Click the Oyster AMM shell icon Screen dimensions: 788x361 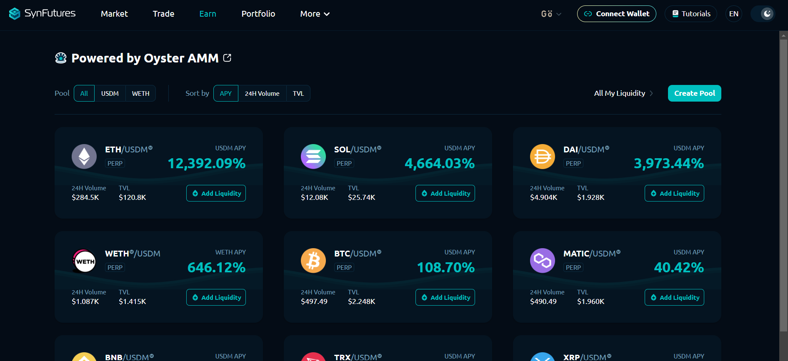coord(61,58)
